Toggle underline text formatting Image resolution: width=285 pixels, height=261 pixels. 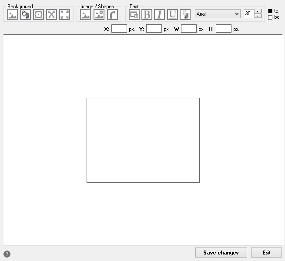pos(173,14)
